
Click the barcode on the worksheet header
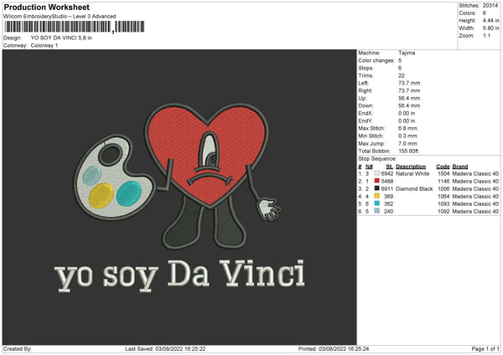74,27
